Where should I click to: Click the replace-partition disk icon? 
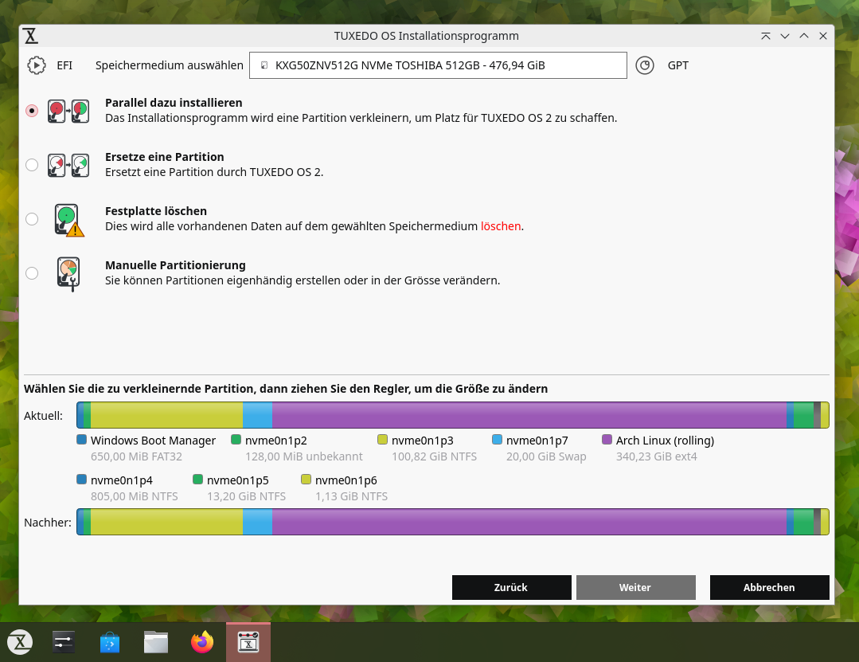68,166
